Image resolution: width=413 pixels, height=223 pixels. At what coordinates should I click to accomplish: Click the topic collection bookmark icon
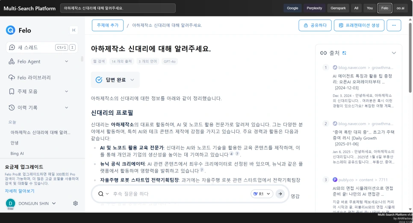point(12,92)
